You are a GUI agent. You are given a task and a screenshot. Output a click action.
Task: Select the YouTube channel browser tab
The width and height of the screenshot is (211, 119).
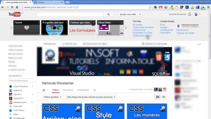tap(17, 2)
